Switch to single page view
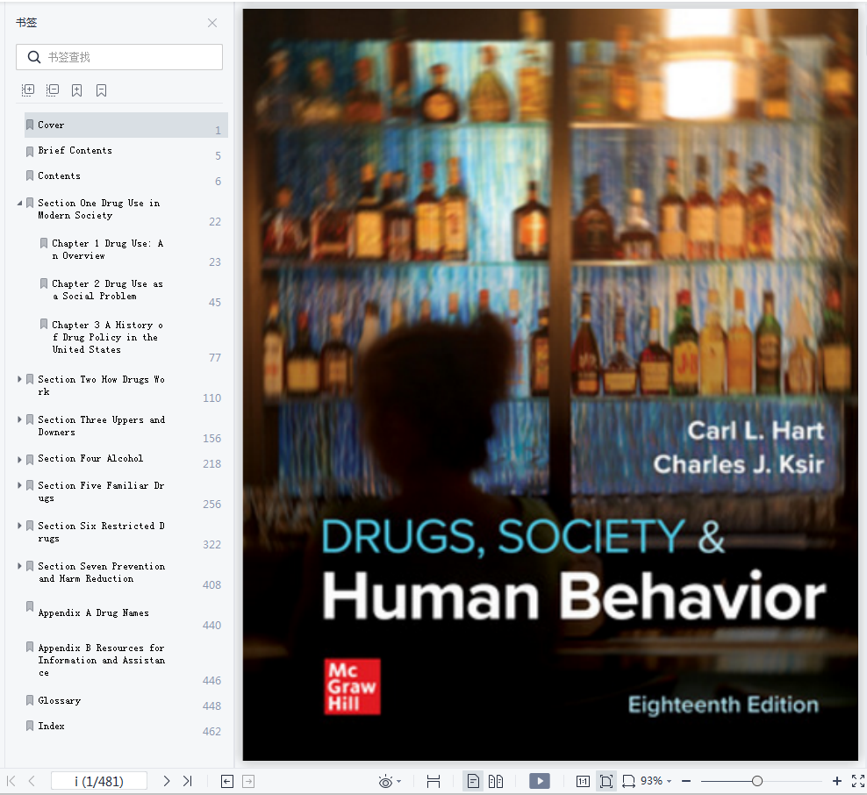The image size is (867, 795). [x=473, y=781]
